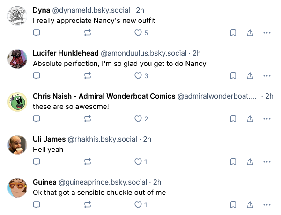Open Dyna's profile via display name

[x=41, y=10]
